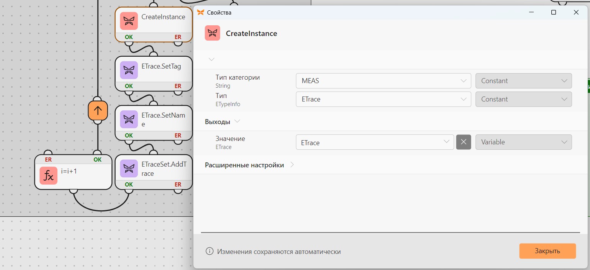
Task: Click the Тип категории label
Action: [x=238, y=77]
